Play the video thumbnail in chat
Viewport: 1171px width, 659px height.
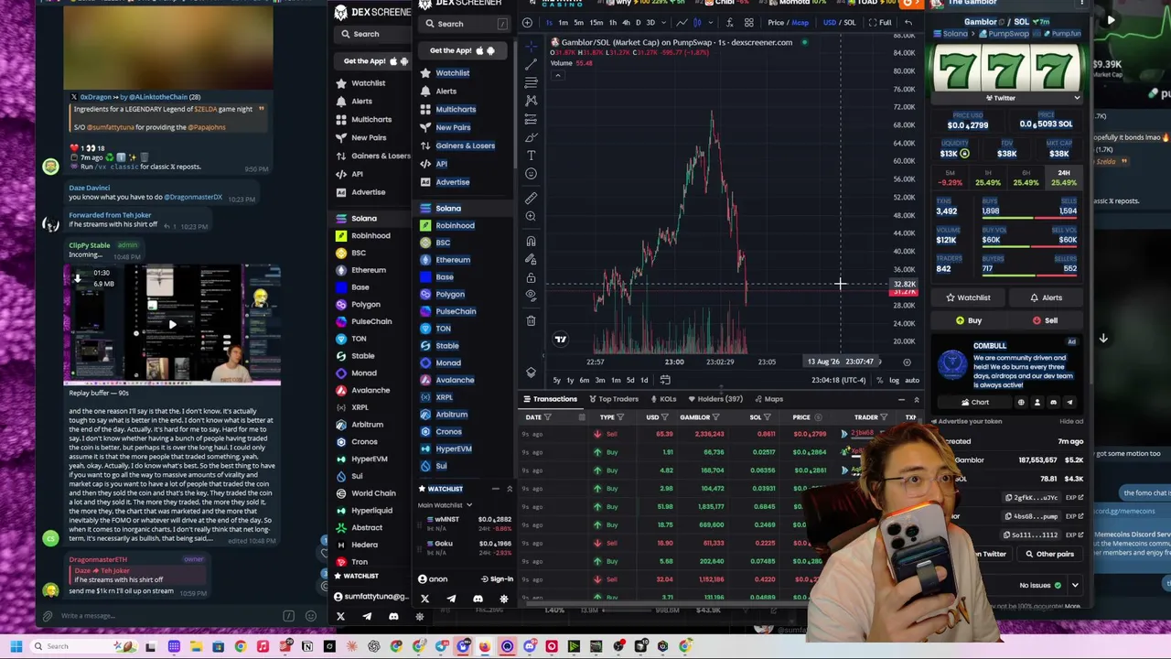(172, 324)
